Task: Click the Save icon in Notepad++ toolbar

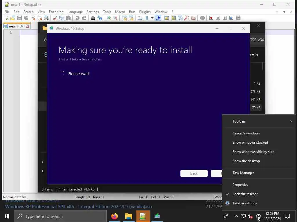Action: pyautogui.click(x=19, y=18)
